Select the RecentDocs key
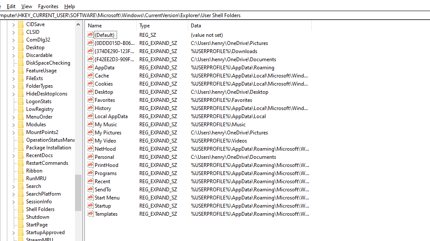Screen dimensions: 430x241 click(x=39, y=155)
